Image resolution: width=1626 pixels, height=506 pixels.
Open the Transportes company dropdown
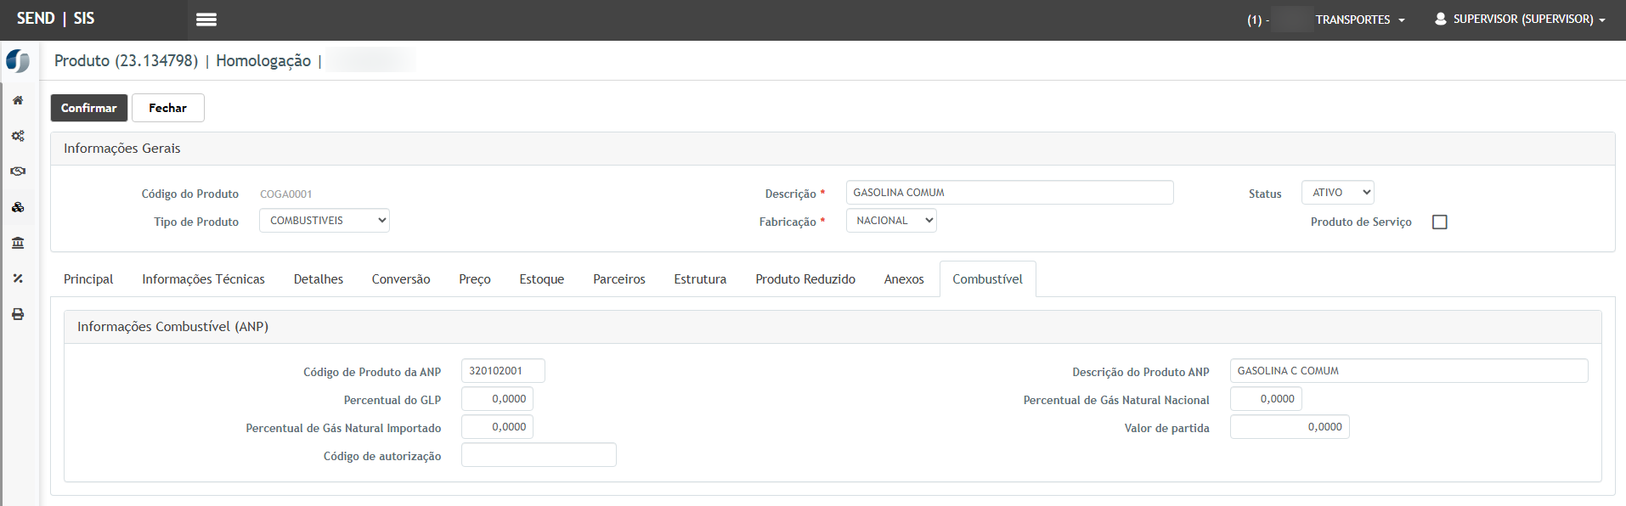1359,20
